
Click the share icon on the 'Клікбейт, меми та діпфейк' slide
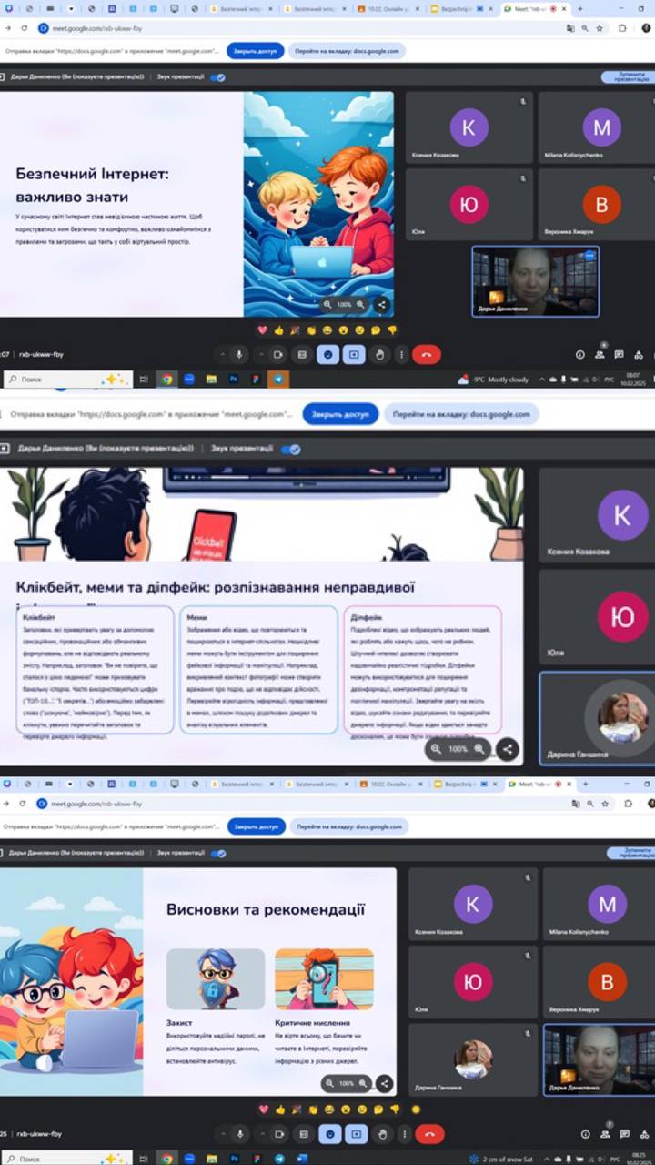point(508,749)
